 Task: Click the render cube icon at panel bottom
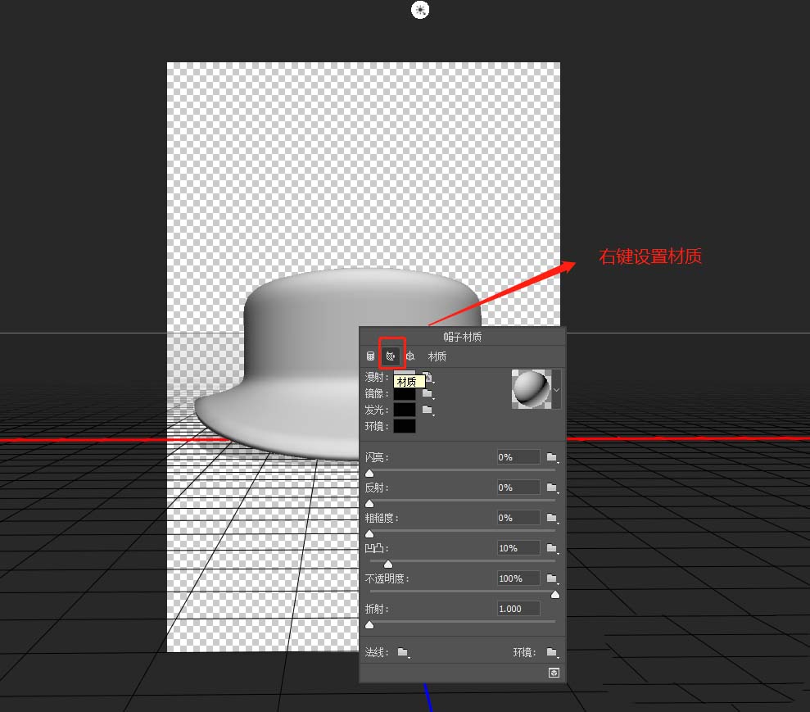point(554,673)
